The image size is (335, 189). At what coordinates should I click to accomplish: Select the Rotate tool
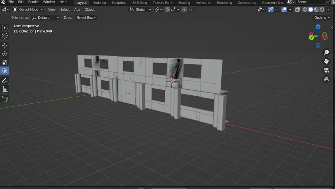tap(5, 54)
